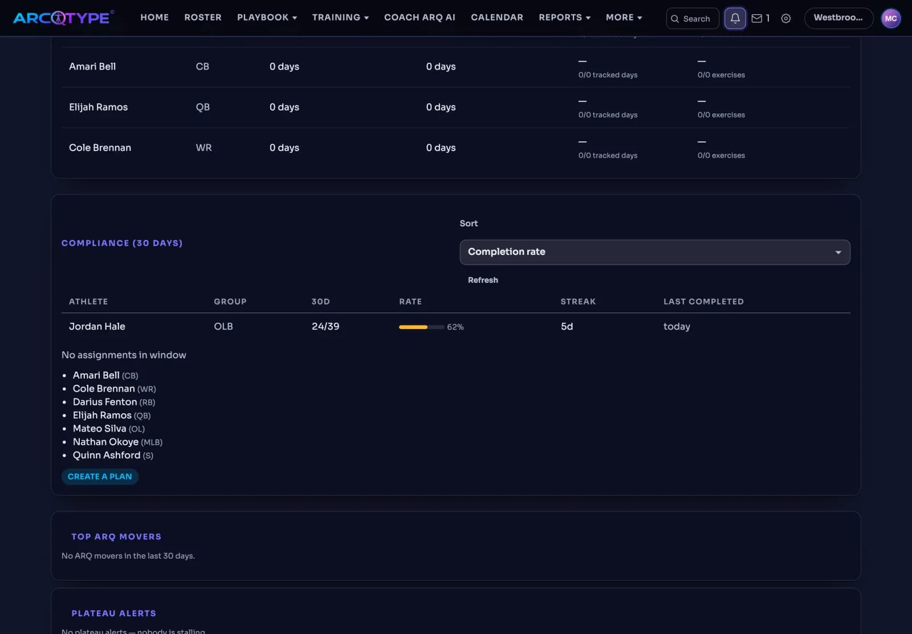This screenshot has height=634, width=912.
Task: Select Elijah Ramos (QB) list item
Action: 112,415
